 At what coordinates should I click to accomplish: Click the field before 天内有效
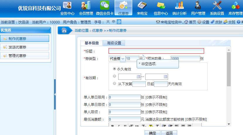click(161, 84)
